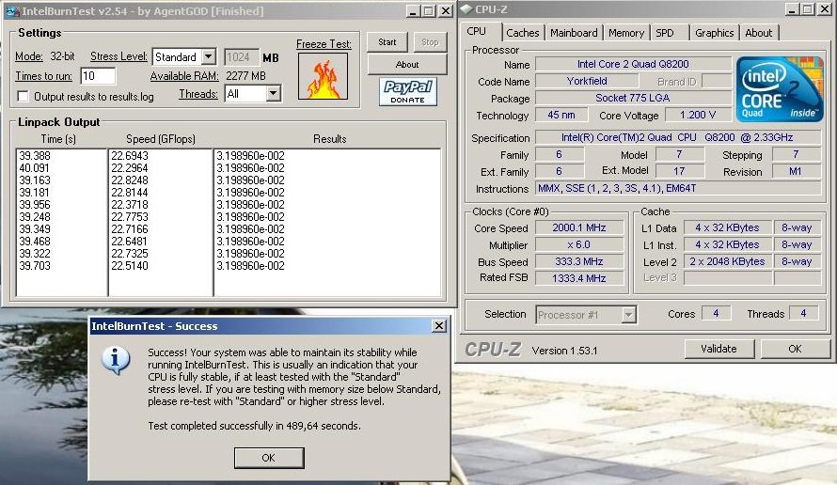This screenshot has height=485, width=837.
Task: Close the IntelBurnTest main window
Action: 446,11
